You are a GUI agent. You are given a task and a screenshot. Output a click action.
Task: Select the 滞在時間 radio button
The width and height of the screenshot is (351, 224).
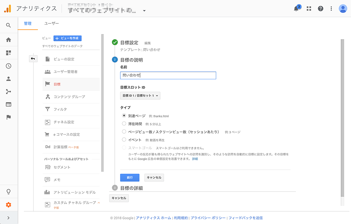click(x=124, y=124)
